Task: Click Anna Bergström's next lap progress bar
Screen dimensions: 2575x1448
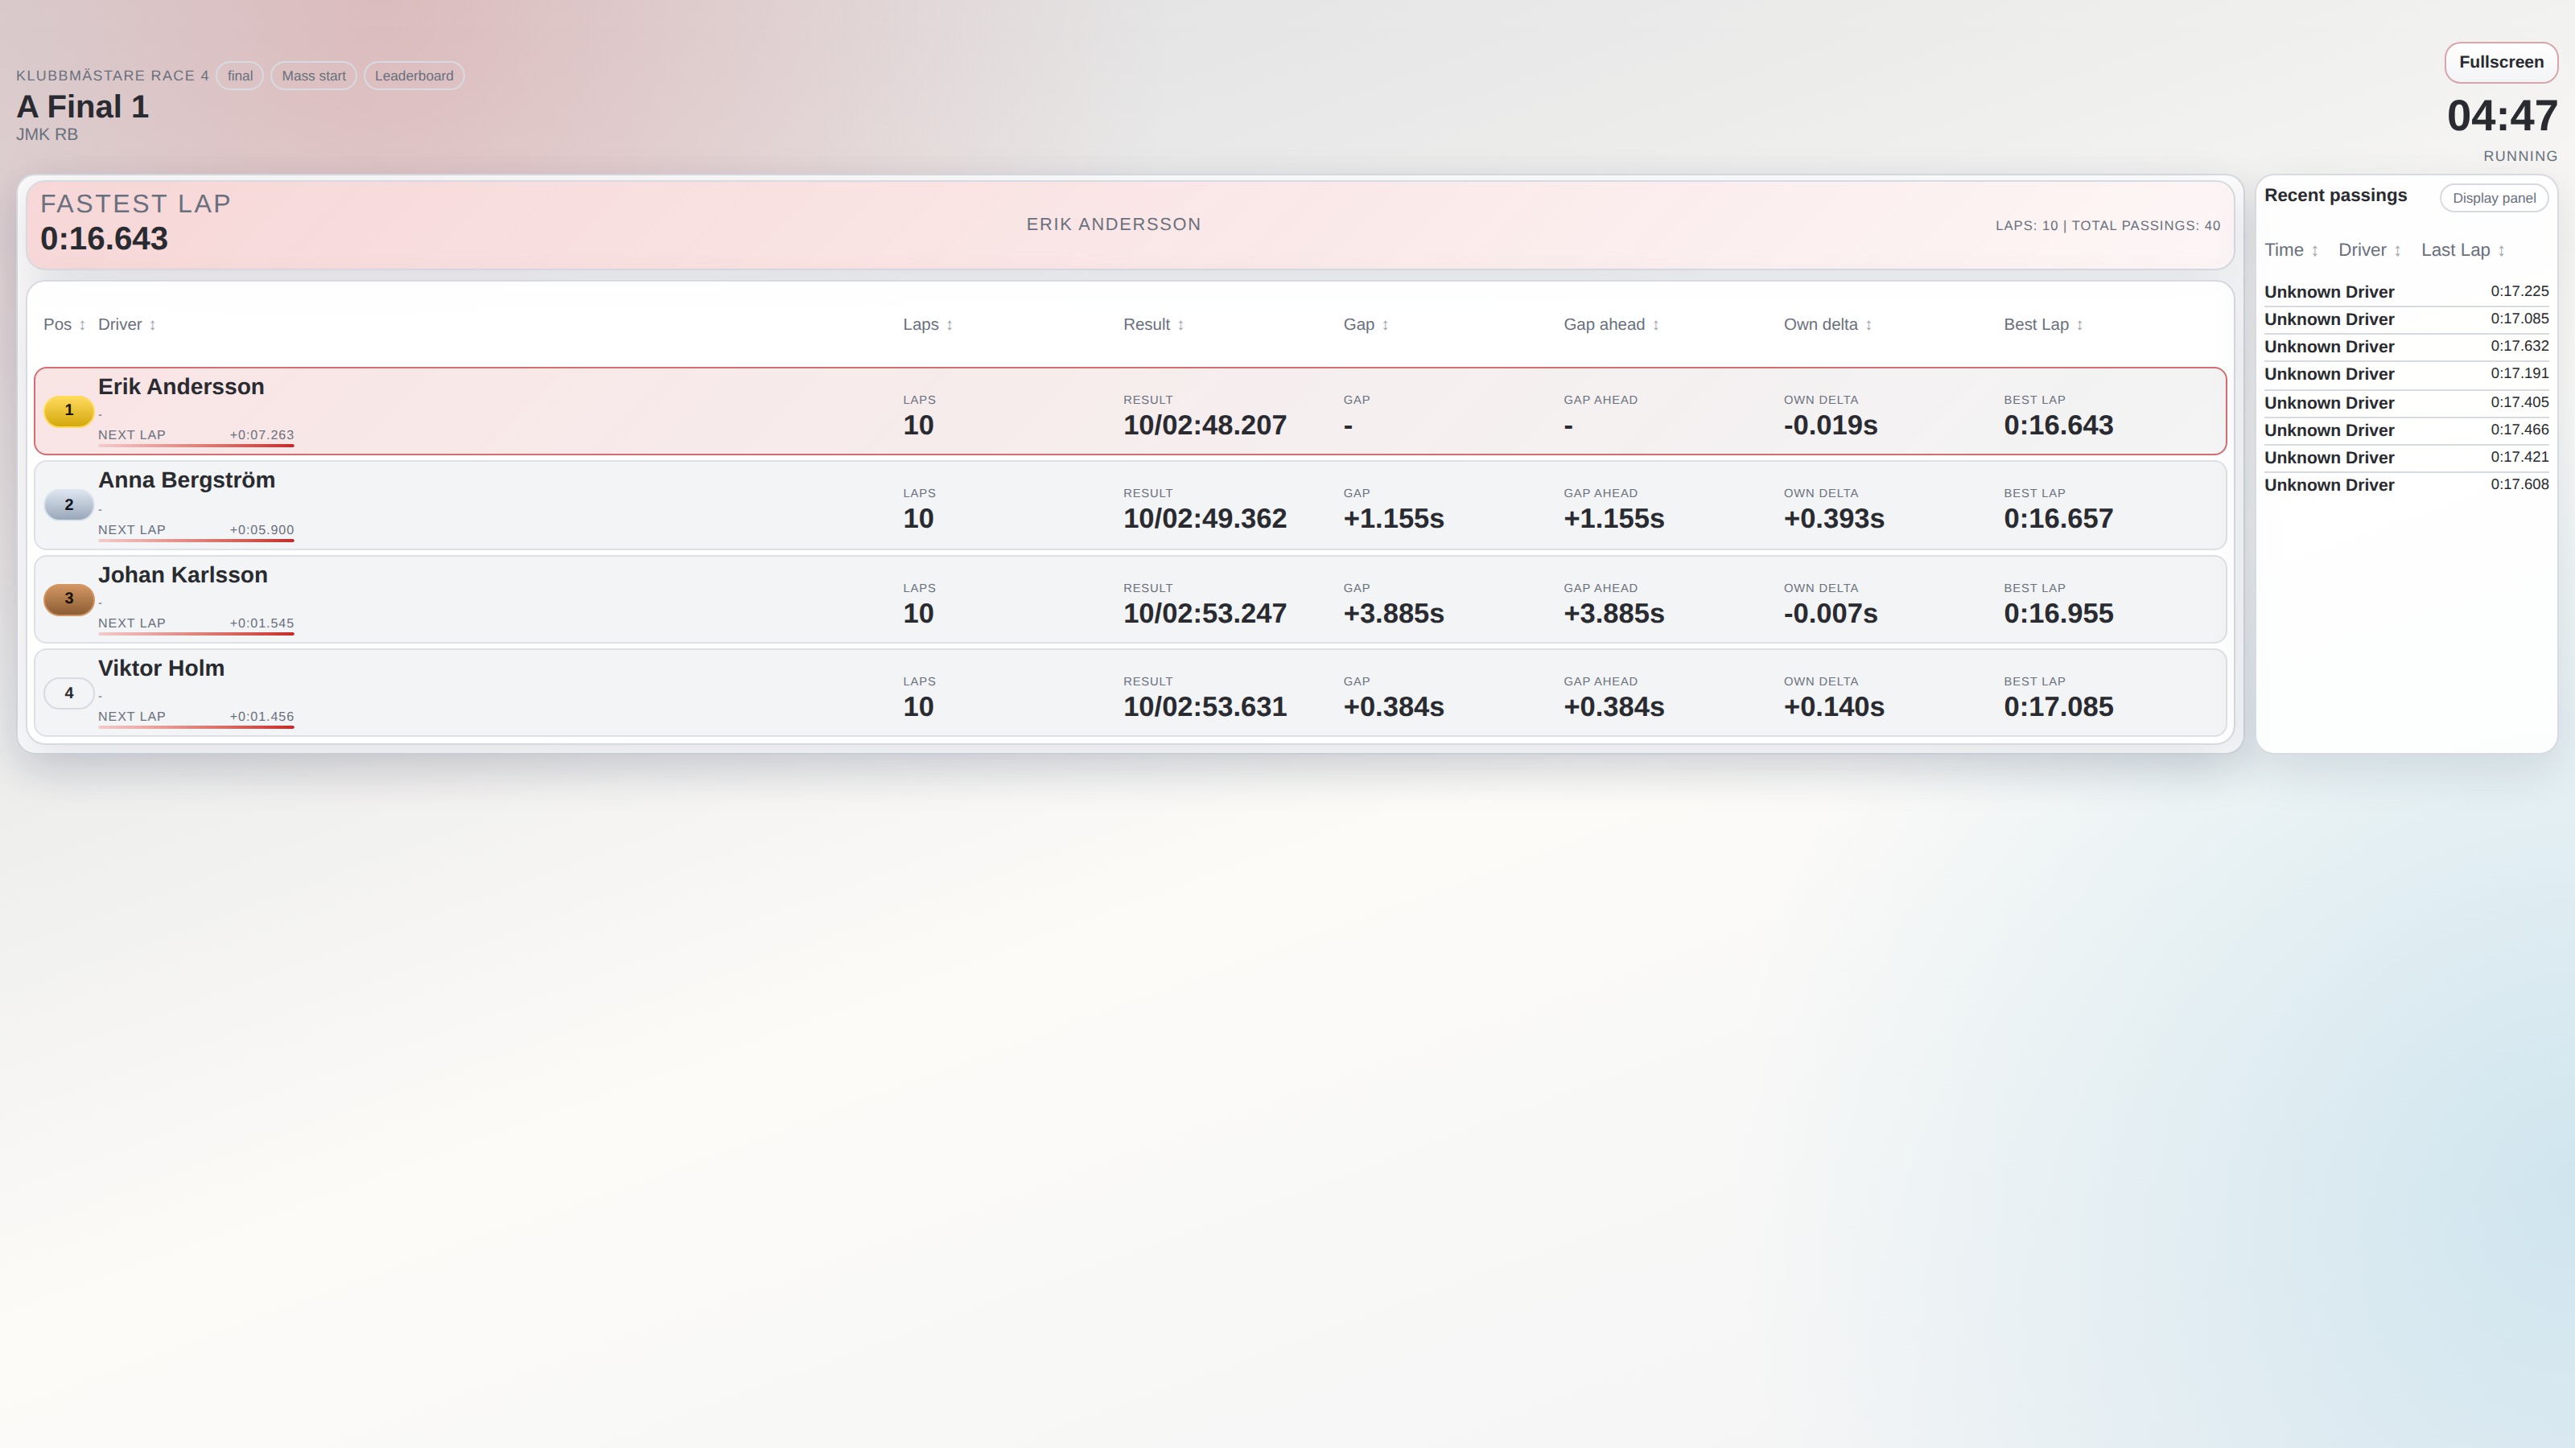Action: pyautogui.click(x=196, y=541)
